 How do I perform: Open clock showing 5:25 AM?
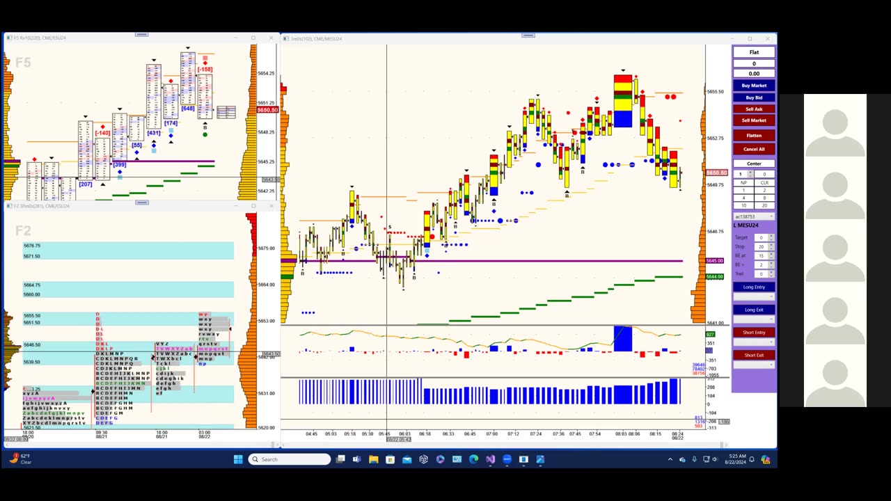pyautogui.click(x=735, y=459)
